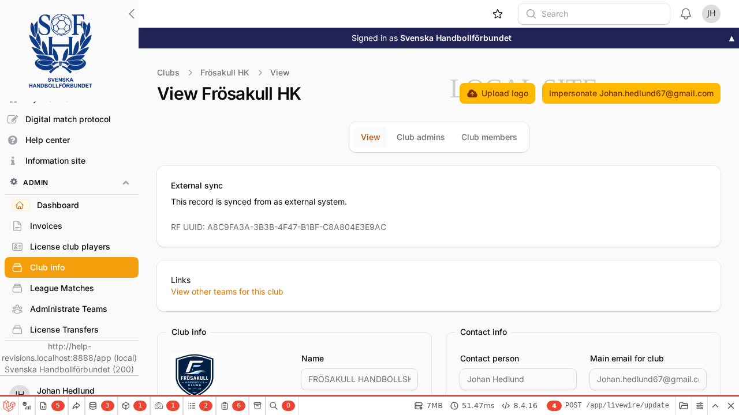Collapse the ADMIN sidebar group
The height and width of the screenshot is (415, 739).
pyautogui.click(x=126, y=182)
